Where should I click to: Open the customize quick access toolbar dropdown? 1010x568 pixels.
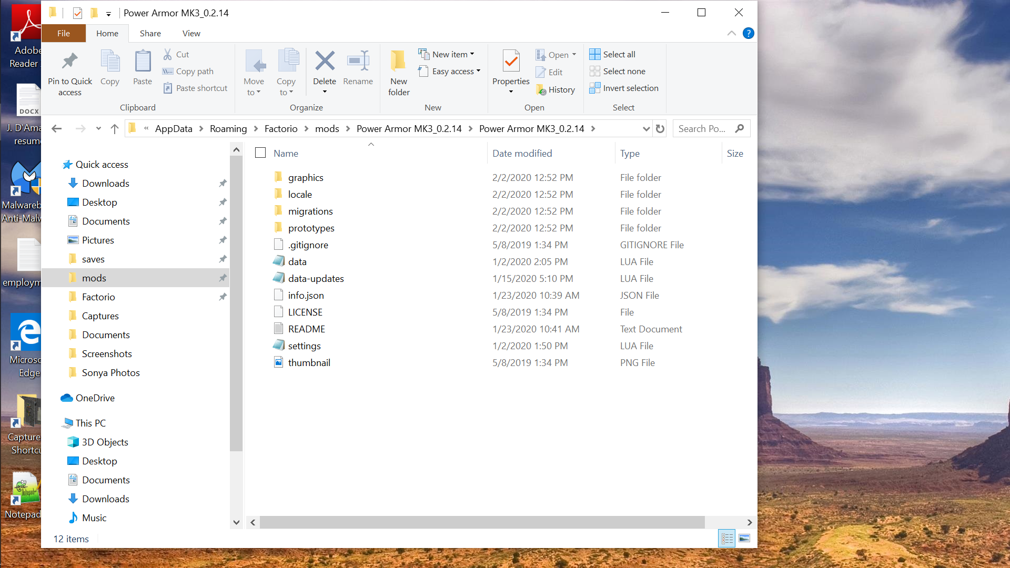(108, 14)
